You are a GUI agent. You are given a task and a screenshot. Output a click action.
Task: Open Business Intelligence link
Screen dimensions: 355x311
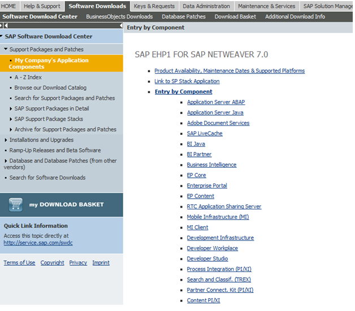click(211, 165)
